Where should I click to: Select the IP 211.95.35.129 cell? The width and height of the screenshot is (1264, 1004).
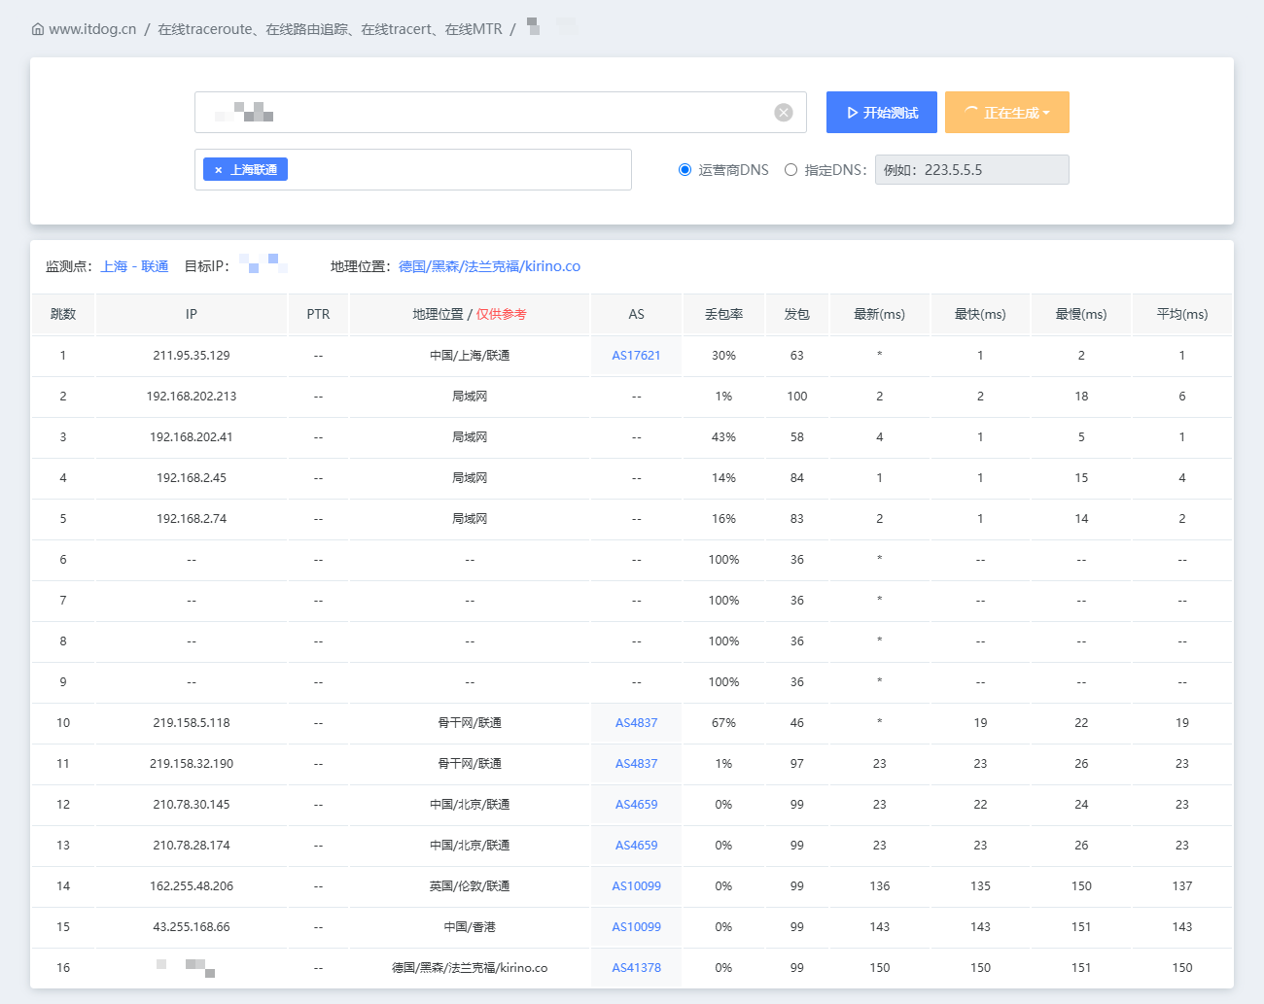pos(192,356)
